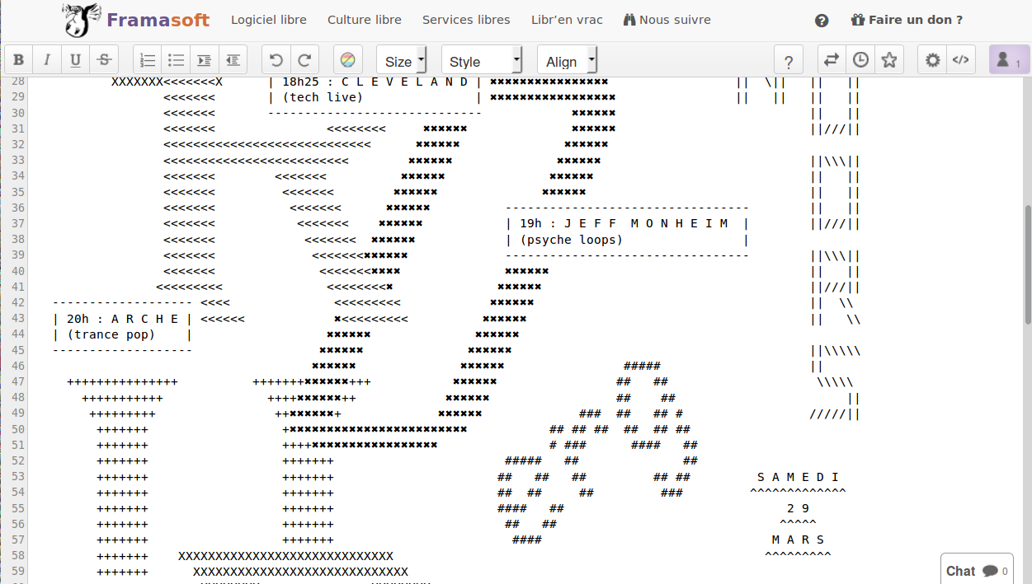Insert an ordered numbered list
This screenshot has width=1032, height=584.
[x=148, y=60]
